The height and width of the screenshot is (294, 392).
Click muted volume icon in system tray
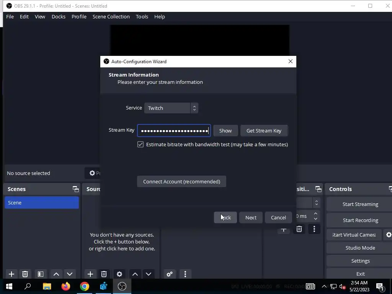[342, 286]
